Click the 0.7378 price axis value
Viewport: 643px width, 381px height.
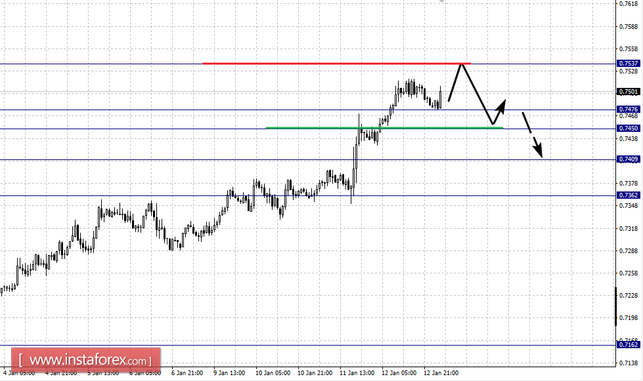629,184
